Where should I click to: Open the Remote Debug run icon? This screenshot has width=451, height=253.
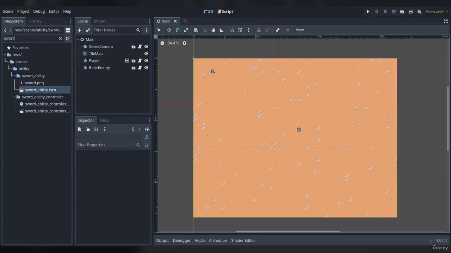tap(394, 12)
